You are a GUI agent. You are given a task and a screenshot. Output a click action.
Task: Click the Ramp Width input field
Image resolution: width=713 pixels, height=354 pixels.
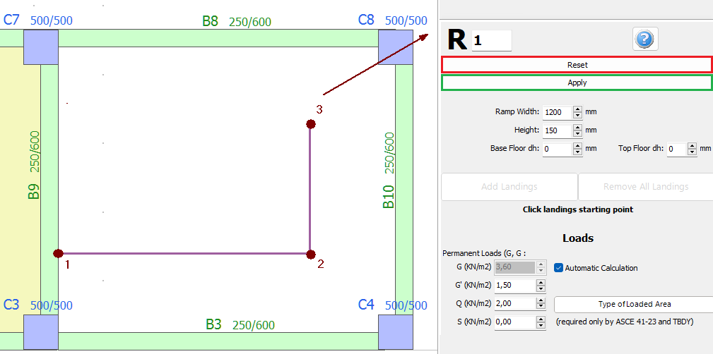(555, 112)
